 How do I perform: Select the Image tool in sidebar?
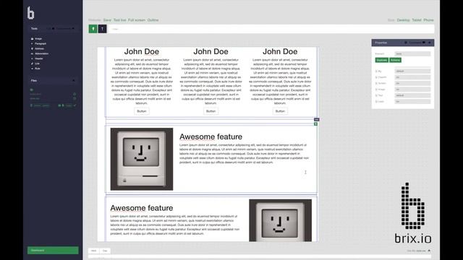(x=36, y=38)
